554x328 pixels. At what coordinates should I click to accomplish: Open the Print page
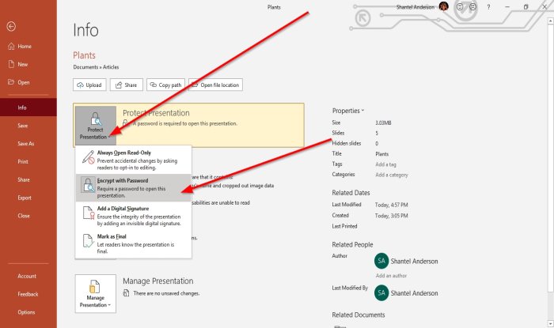[28, 161]
